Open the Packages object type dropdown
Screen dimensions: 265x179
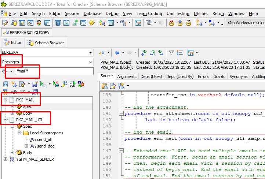[91, 62]
